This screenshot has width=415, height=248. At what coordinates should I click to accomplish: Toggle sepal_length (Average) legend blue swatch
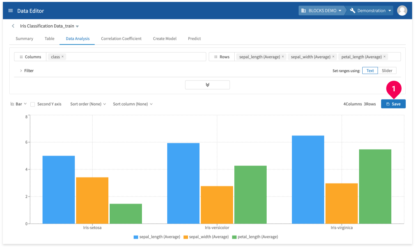click(x=136, y=237)
